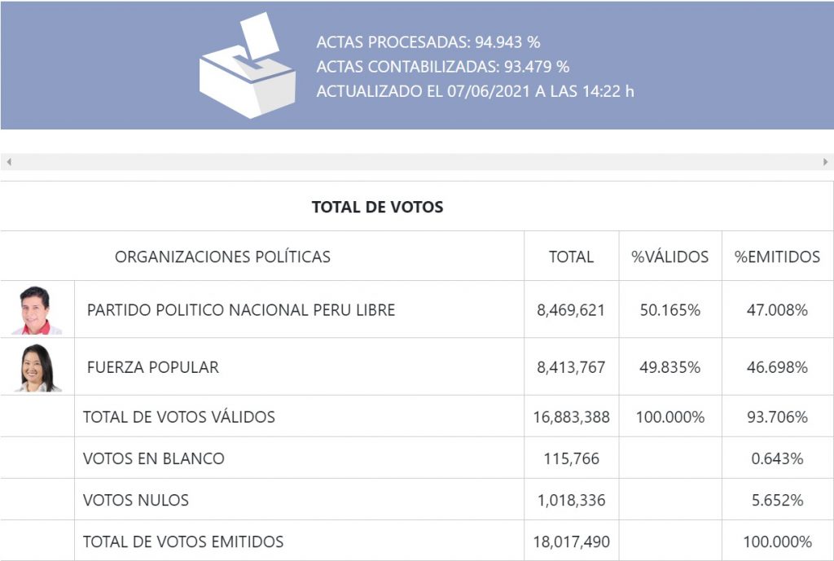Click the ACTUALIZADO date and time text

[475, 91]
